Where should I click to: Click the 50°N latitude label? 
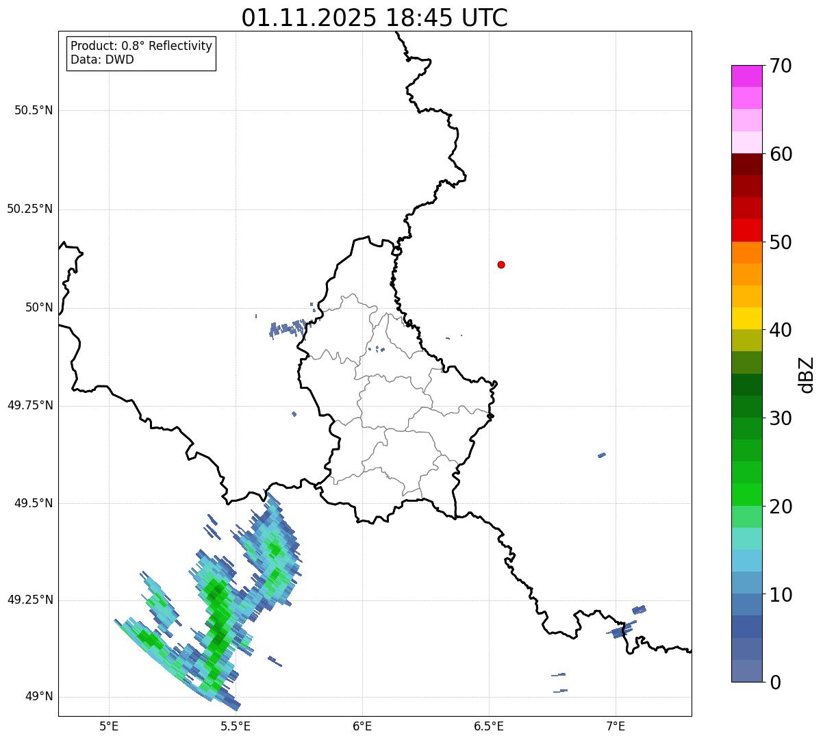[x=39, y=307]
